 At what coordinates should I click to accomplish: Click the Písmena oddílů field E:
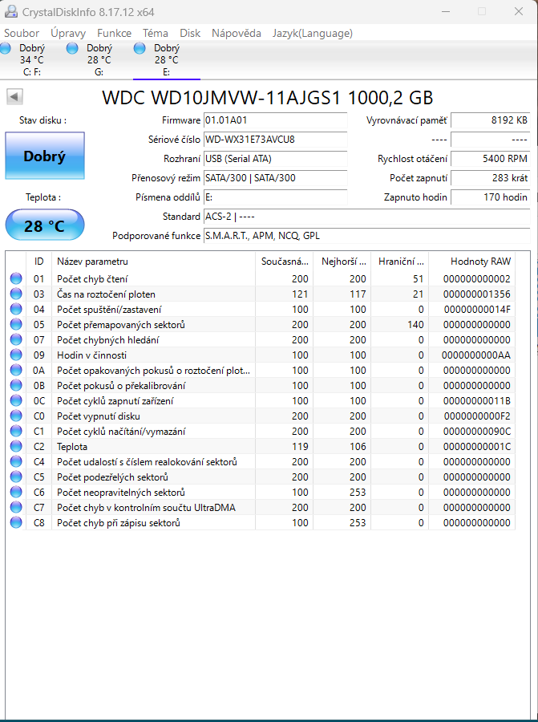click(275, 197)
